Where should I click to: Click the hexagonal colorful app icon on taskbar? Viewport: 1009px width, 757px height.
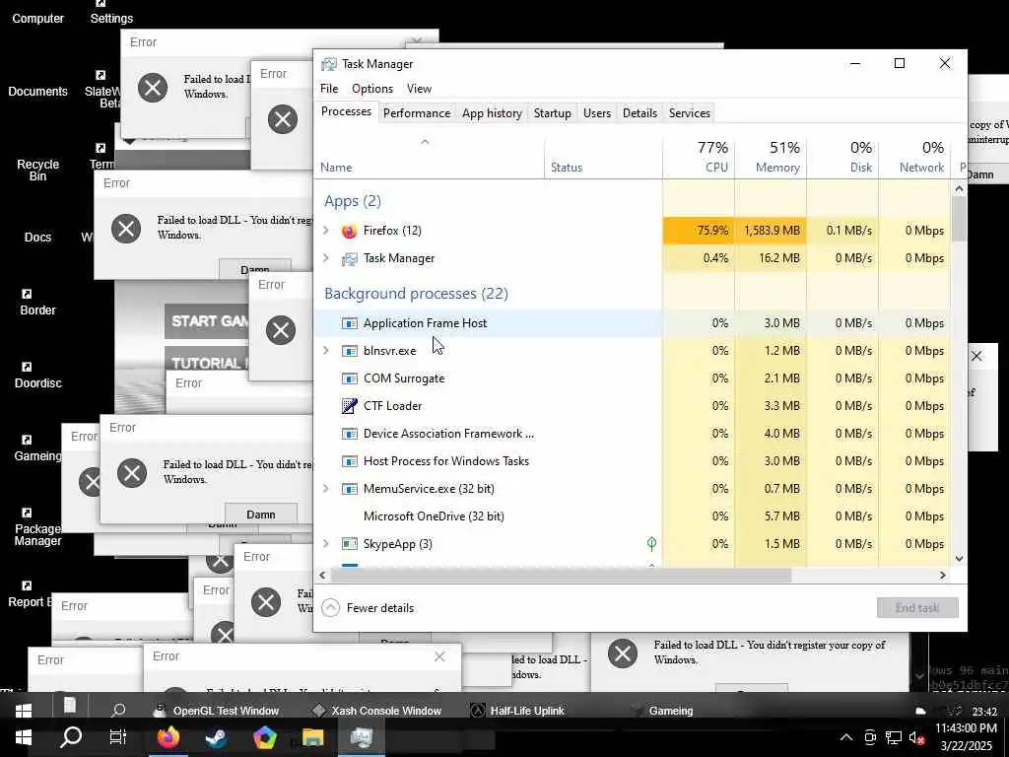(x=264, y=737)
